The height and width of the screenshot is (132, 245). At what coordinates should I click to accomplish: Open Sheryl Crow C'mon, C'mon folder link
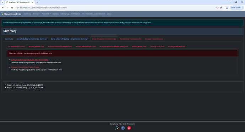[x=25, y=67]
